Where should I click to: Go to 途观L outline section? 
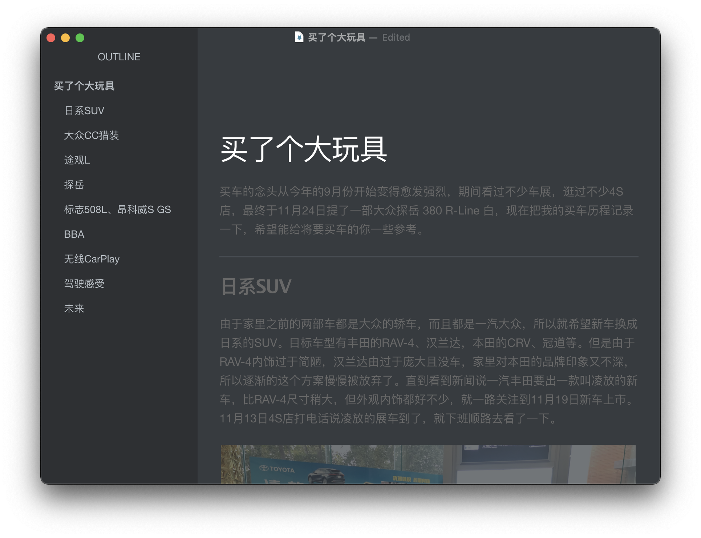click(77, 160)
